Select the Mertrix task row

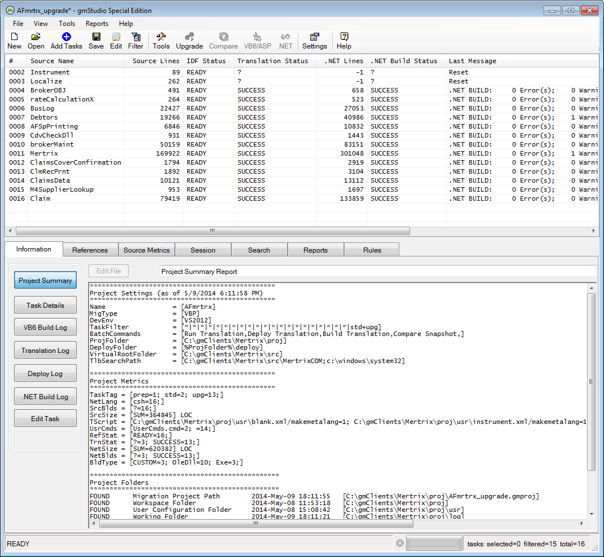pyautogui.click(x=44, y=153)
